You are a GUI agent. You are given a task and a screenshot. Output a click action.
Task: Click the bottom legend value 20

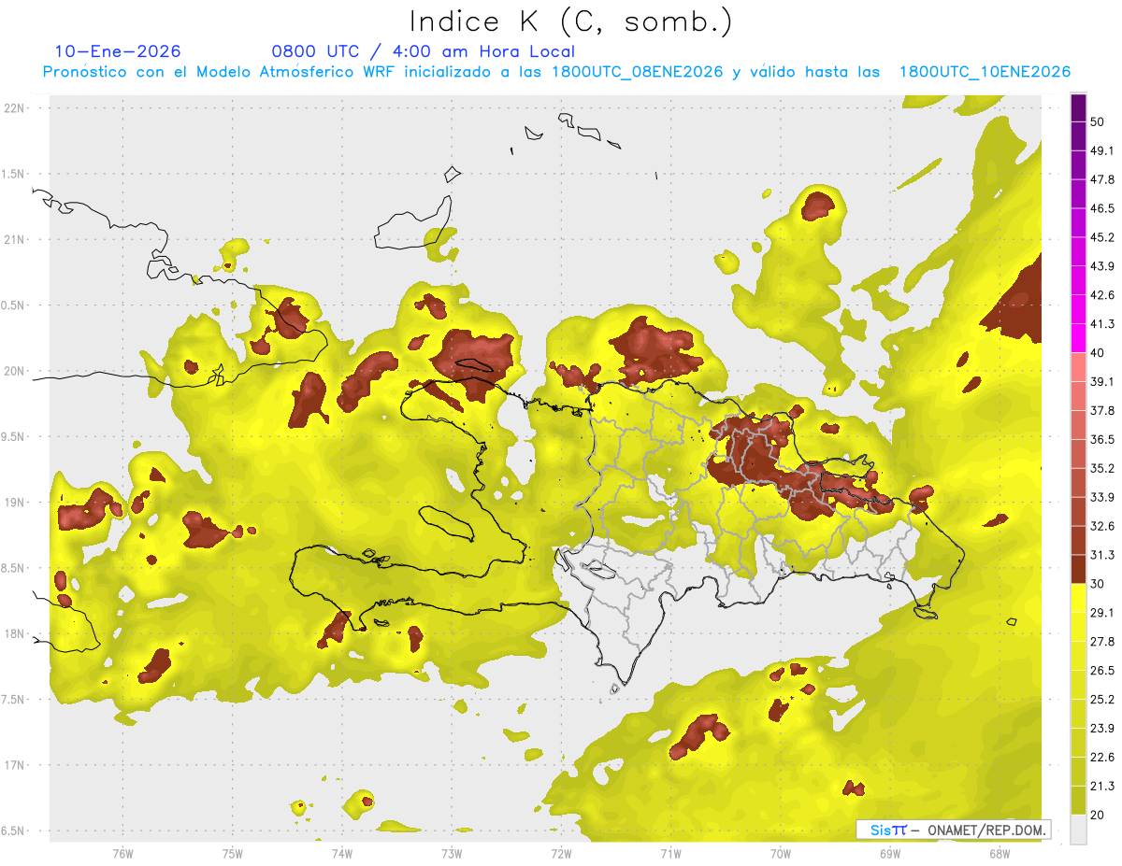[1098, 816]
